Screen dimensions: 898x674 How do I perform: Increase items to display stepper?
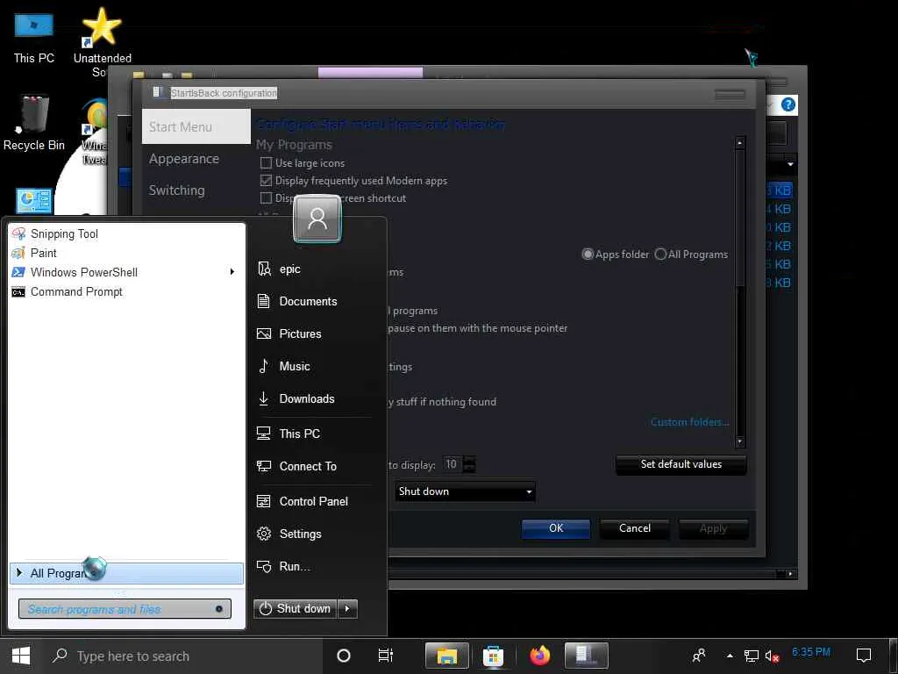click(x=470, y=460)
